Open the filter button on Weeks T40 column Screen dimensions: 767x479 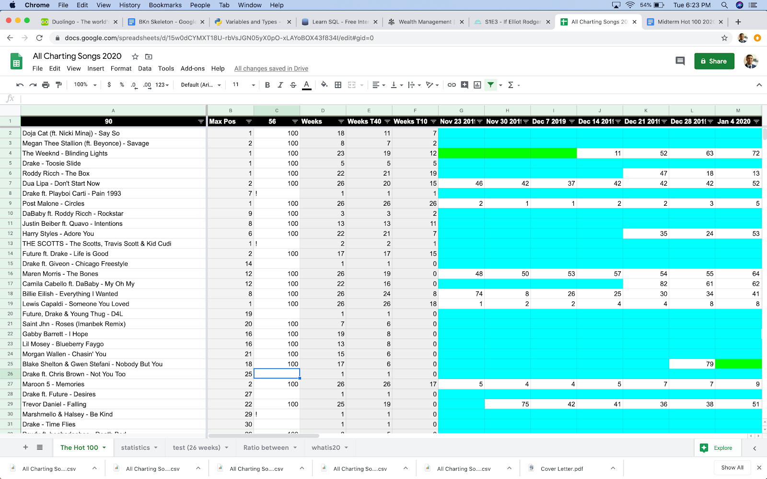pos(387,122)
